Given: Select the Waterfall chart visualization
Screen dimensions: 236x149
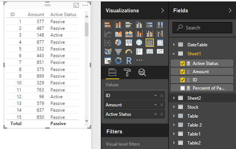Looking at the screenshot, I should click(160, 34).
